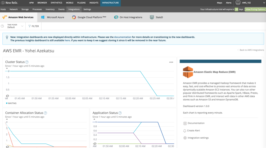Click the Create Alert bell icon
The image size is (266, 148).
(185, 131)
